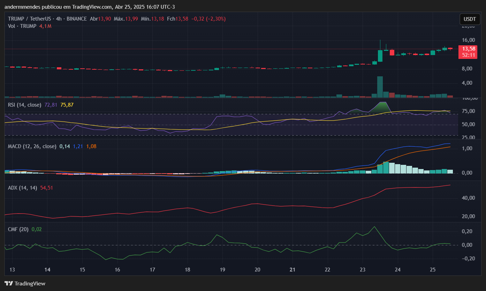The width and height of the screenshot is (486, 291).
Task: Click the 0,00 label on the MACD axis
Action: 468,173
